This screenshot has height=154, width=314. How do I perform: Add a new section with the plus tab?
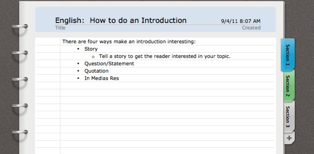[289, 138]
